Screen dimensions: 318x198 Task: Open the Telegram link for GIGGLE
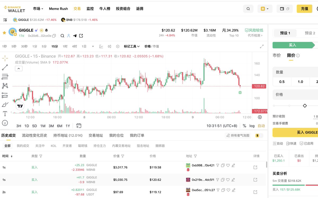tap(75, 36)
